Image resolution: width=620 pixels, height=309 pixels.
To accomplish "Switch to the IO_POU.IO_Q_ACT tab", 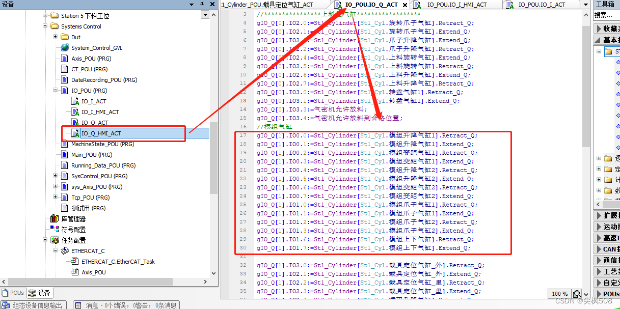I will pyautogui.click(x=371, y=5).
